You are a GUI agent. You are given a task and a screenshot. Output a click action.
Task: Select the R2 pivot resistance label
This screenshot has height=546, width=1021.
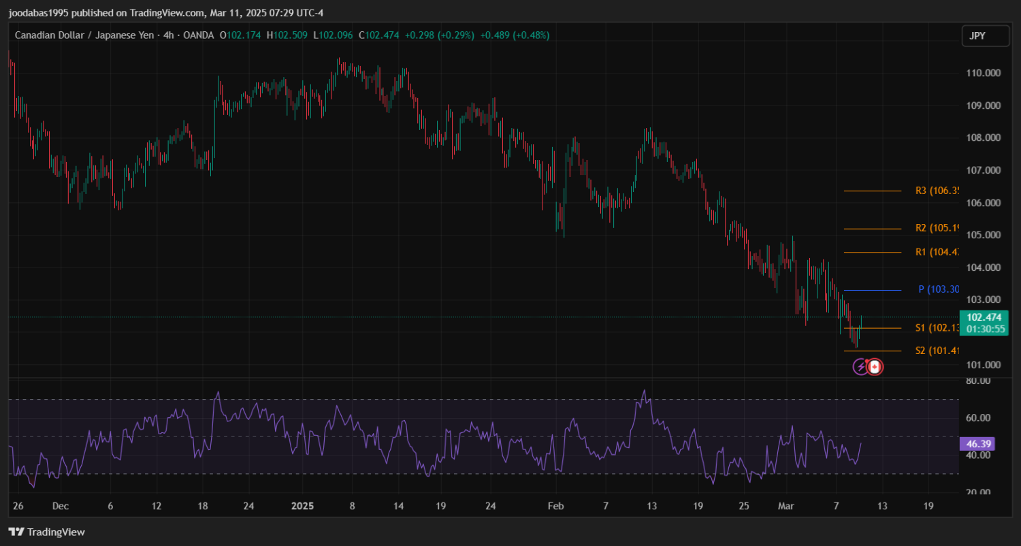point(937,228)
